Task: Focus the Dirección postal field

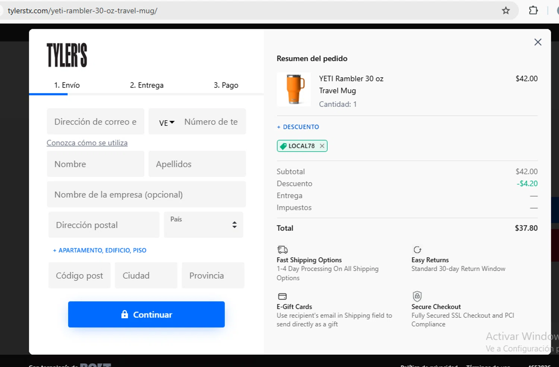Action: [x=104, y=225]
